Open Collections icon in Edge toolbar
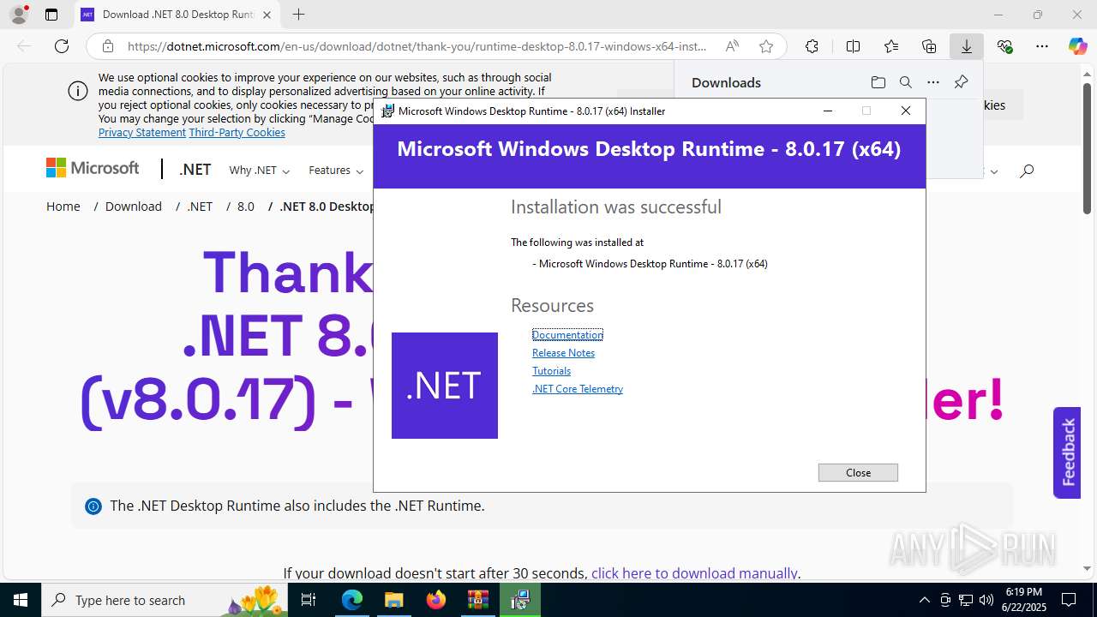This screenshot has width=1097, height=617. click(x=929, y=46)
